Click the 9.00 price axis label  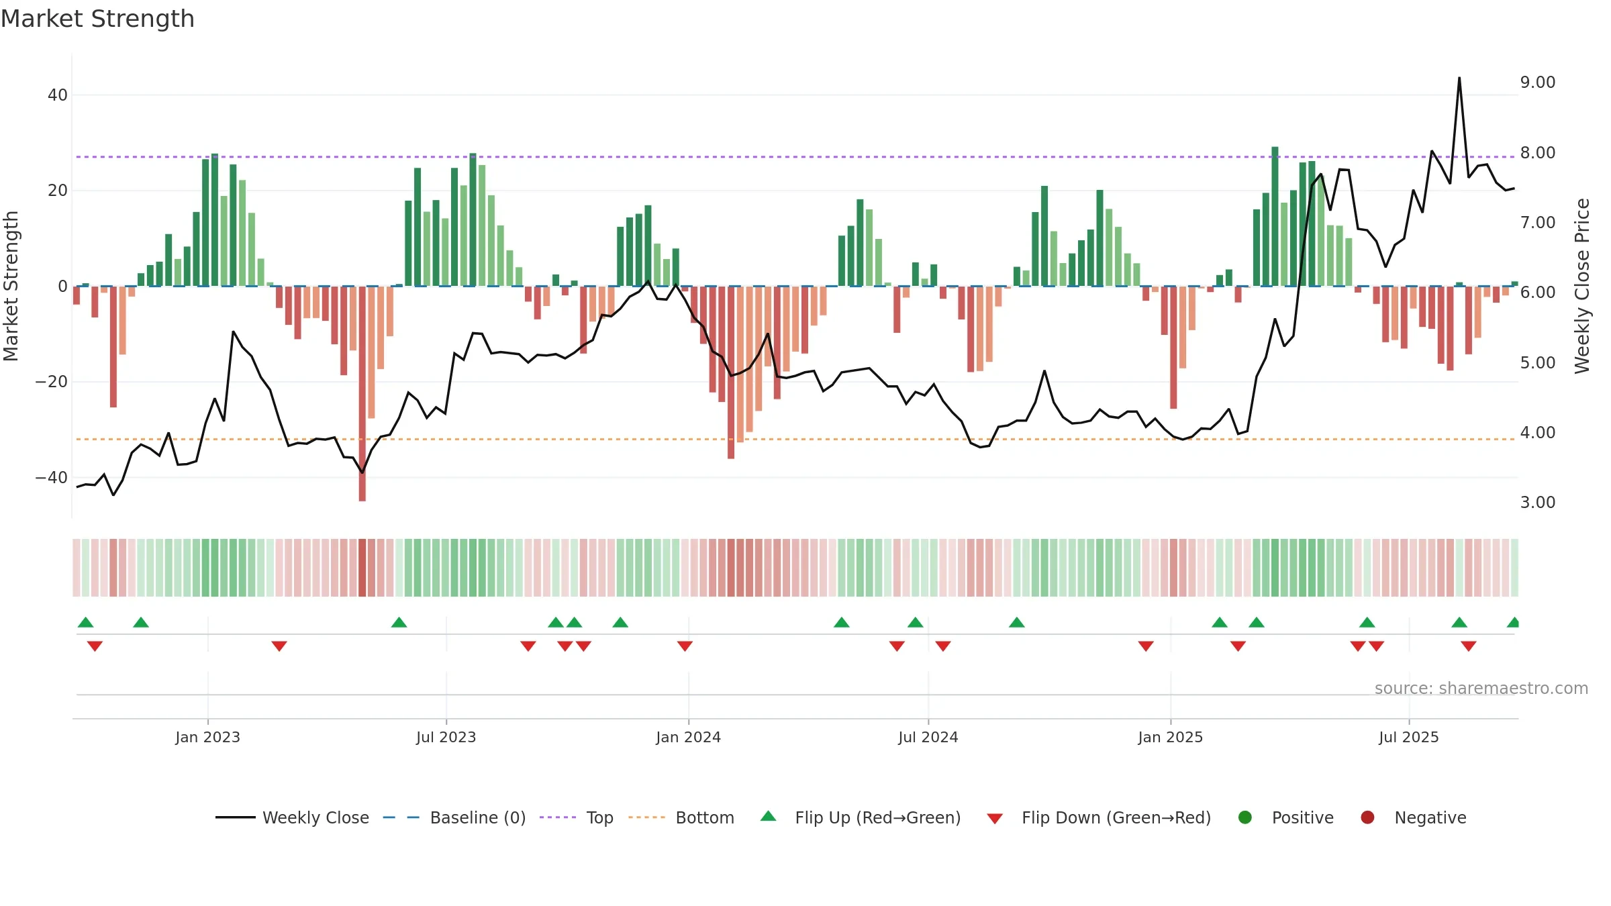(x=1537, y=82)
